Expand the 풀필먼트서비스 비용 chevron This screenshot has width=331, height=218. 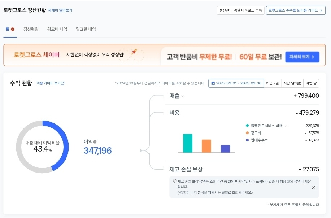285,126
